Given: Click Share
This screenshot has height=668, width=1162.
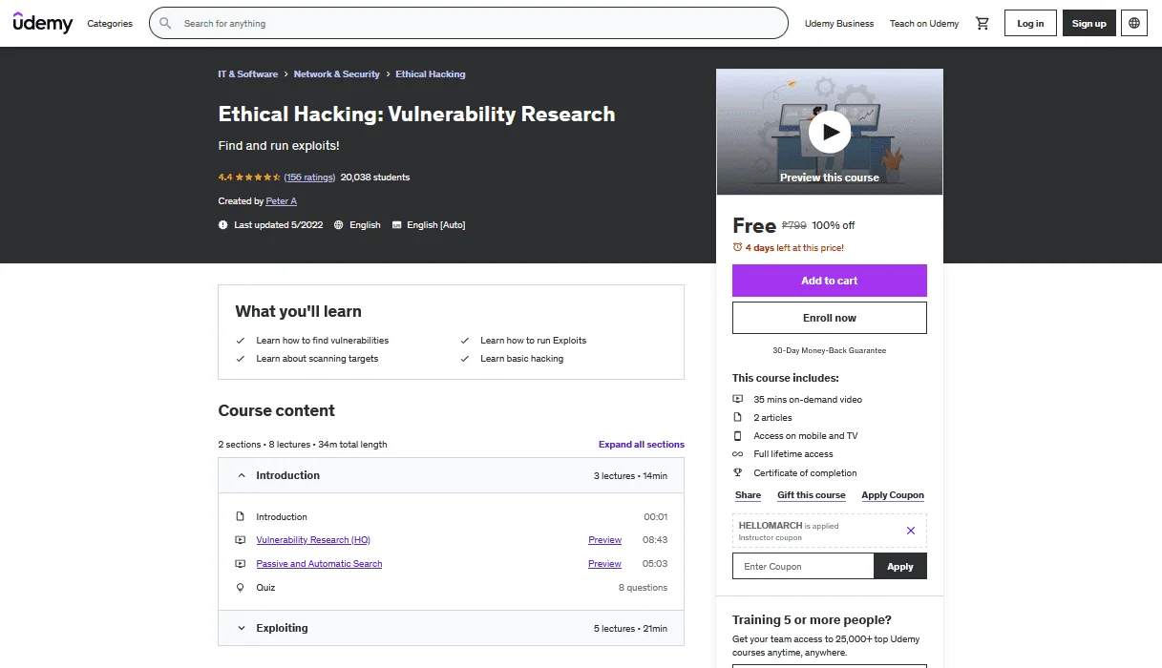Looking at the screenshot, I should (748, 495).
